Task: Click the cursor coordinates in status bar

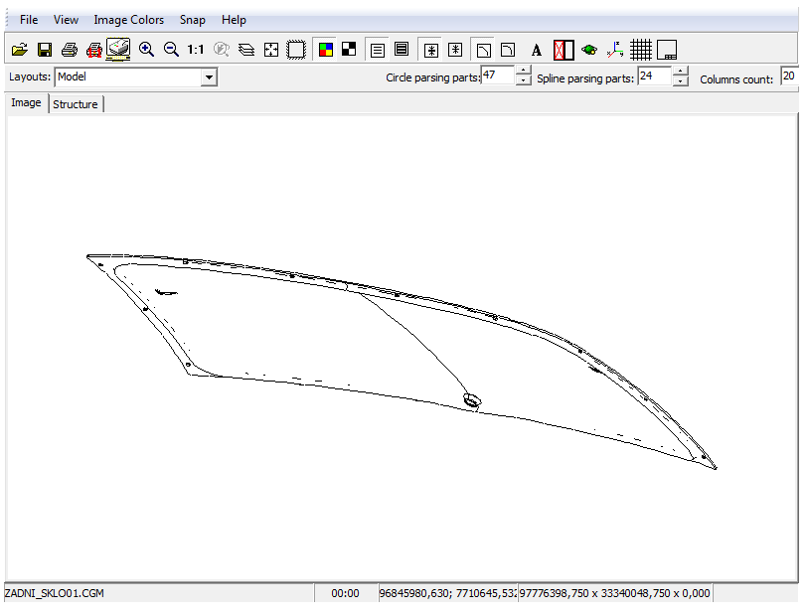Action: tap(447, 593)
